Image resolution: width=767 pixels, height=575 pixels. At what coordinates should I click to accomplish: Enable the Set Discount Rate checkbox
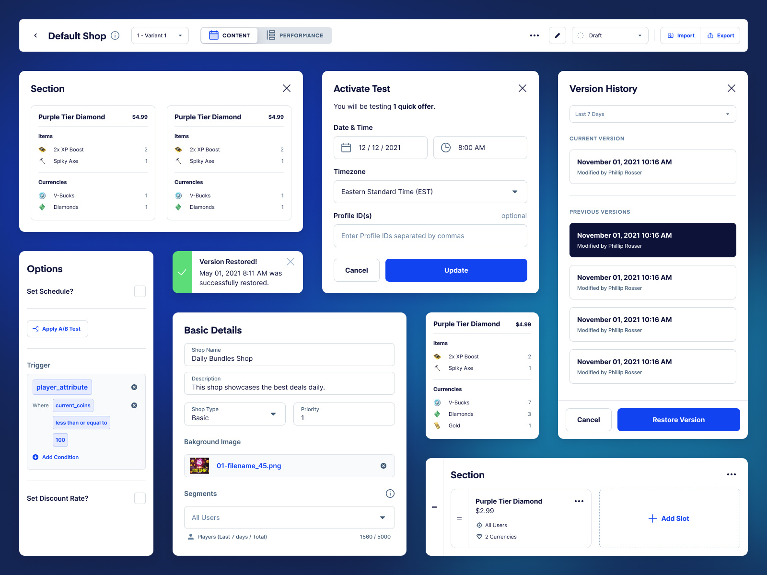139,498
